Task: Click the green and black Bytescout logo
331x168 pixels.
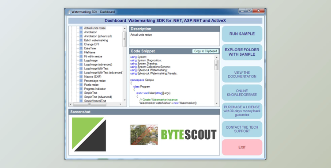Action: [89, 134]
